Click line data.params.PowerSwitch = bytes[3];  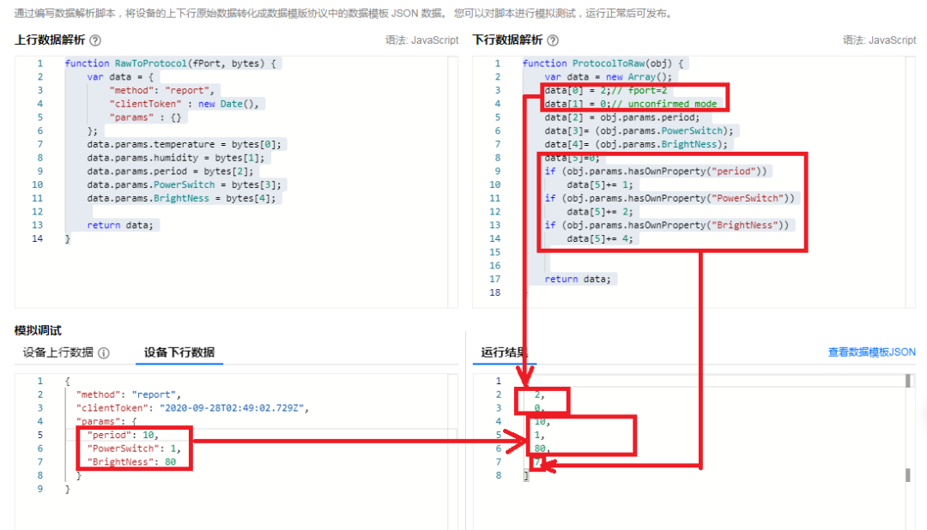[x=185, y=185]
